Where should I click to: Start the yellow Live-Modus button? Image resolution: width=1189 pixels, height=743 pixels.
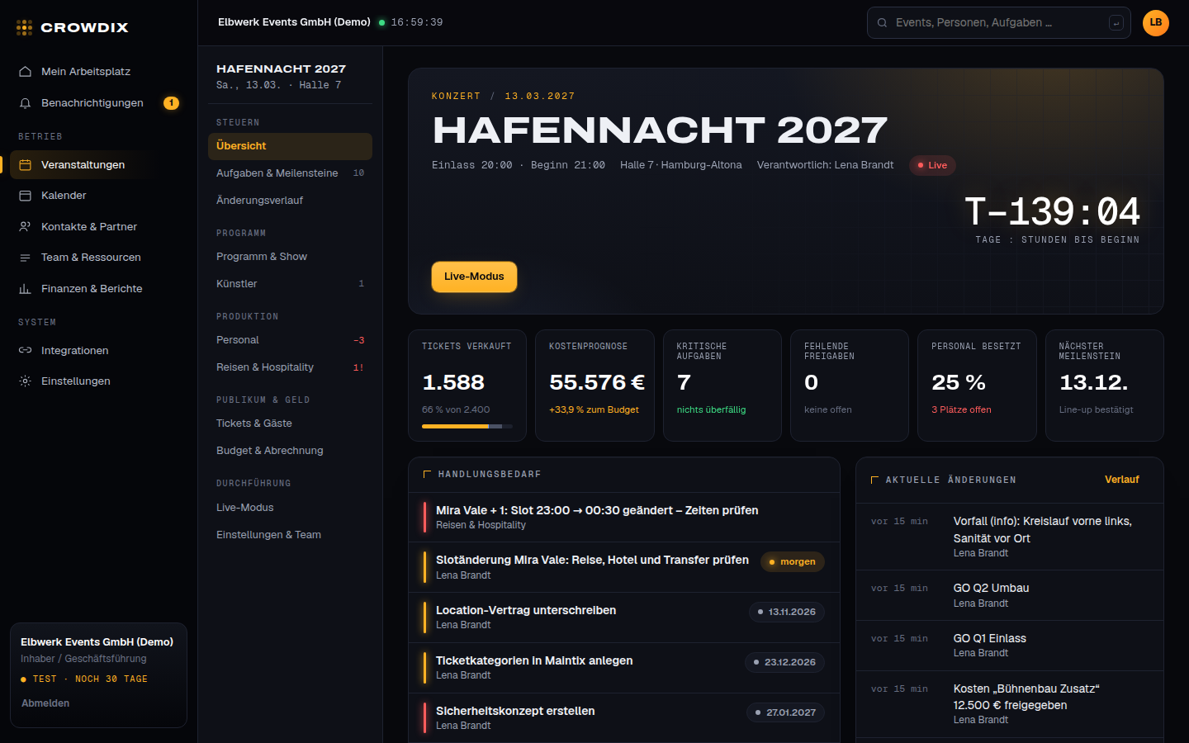[474, 277]
